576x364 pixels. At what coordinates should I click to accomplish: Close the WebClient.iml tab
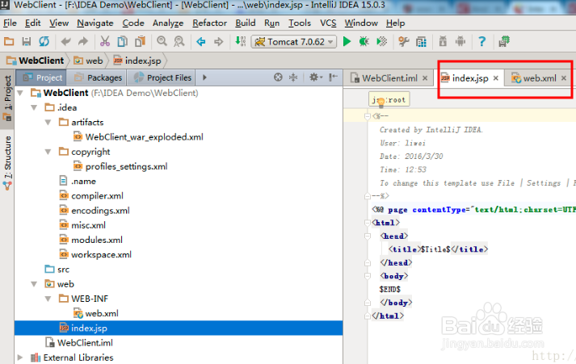(425, 78)
